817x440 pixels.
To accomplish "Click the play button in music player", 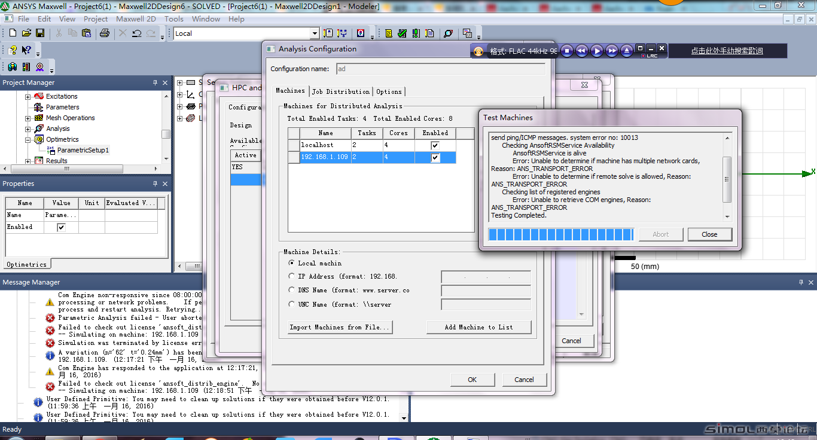I will 597,51.
